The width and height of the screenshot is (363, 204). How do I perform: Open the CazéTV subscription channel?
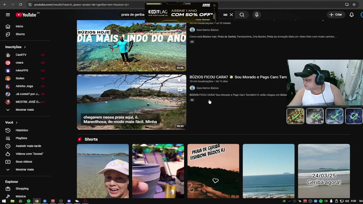[x=21, y=55]
